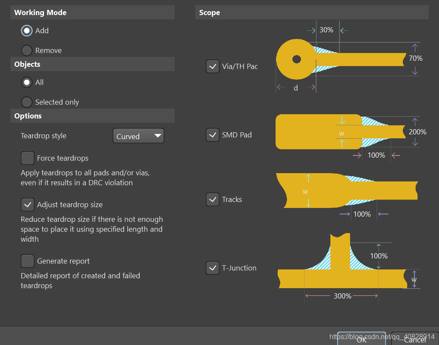Enable the Generate report checkbox
439x345 pixels.
point(28,261)
